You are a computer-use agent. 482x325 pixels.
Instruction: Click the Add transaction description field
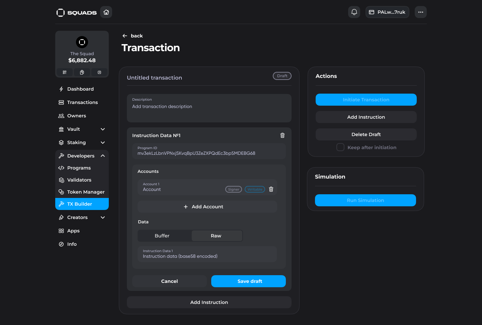pyautogui.click(x=209, y=107)
